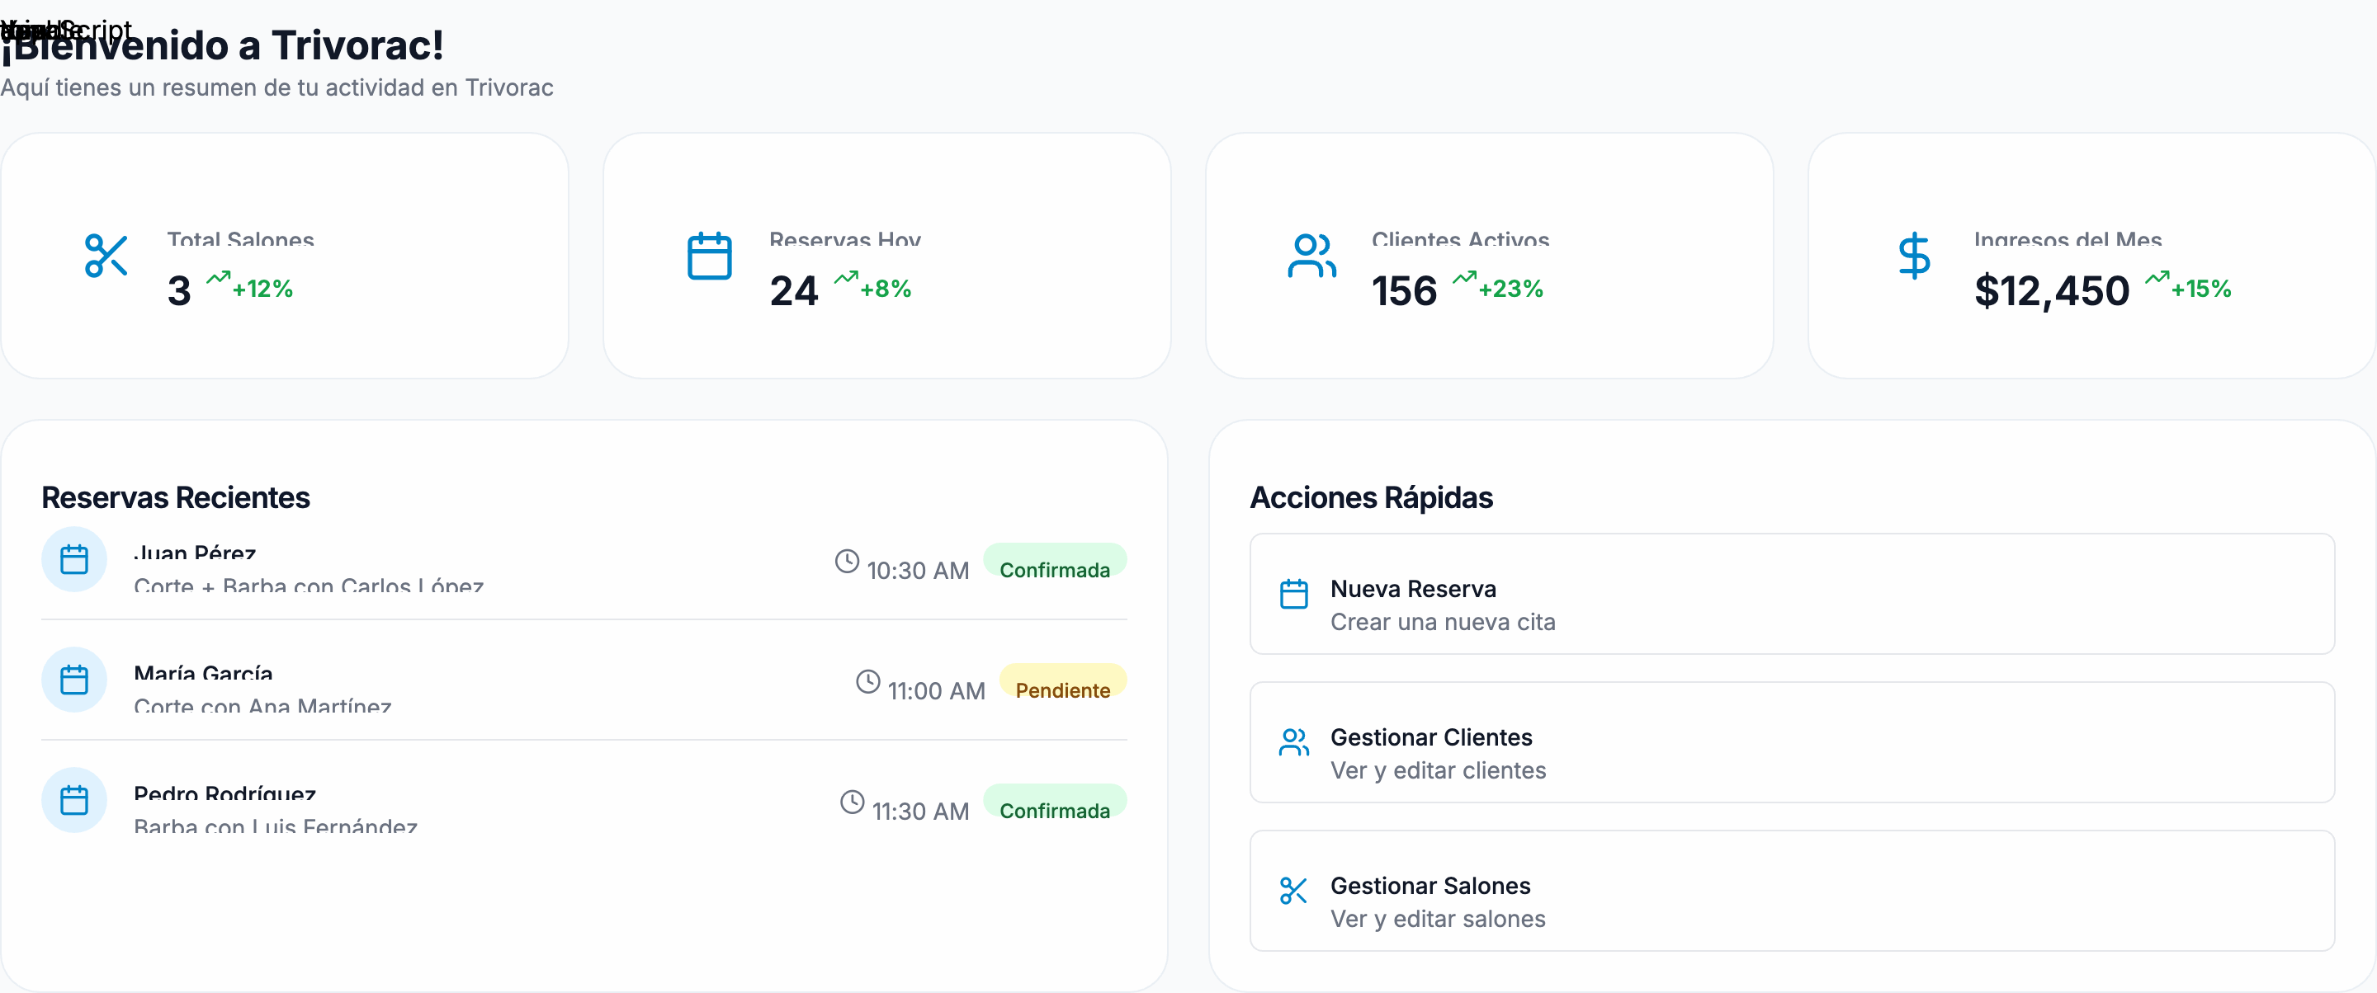Click the Ver y editar salones subtitle
Viewport: 2377px width, 993px height.
(1438, 920)
